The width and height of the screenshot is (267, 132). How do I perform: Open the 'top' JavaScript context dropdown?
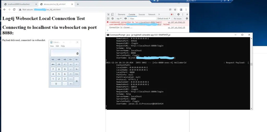click(x=119, y=19)
